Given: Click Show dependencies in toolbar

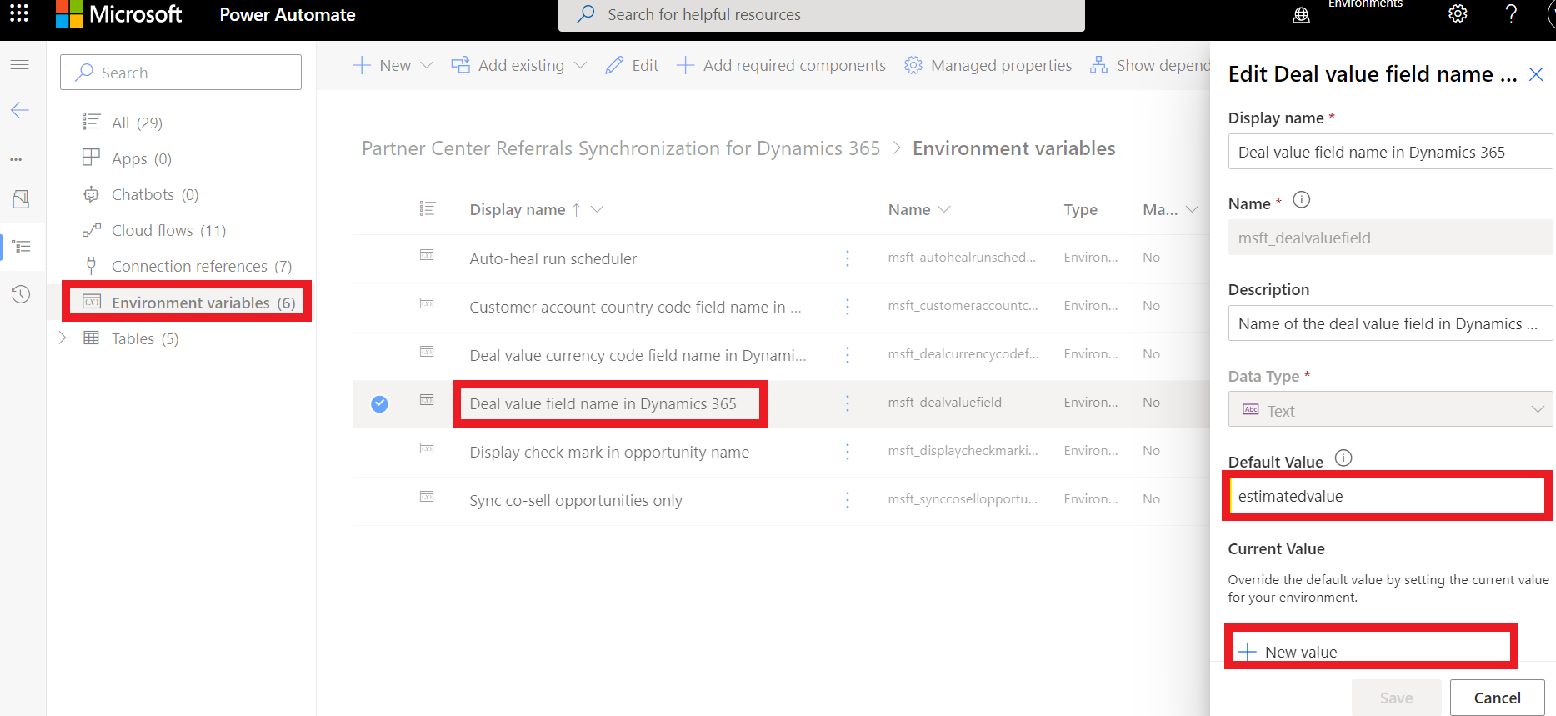Looking at the screenshot, I should tap(1150, 65).
